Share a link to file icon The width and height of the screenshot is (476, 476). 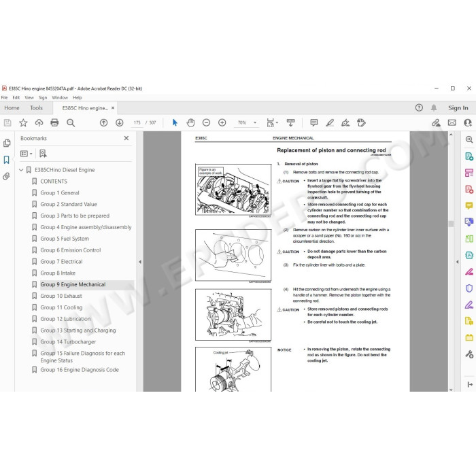pyautogui.click(x=436, y=122)
